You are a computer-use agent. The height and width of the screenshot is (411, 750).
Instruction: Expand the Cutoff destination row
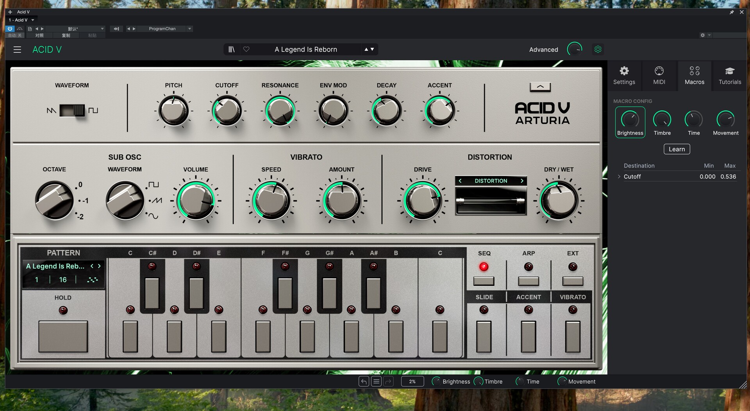coord(619,177)
